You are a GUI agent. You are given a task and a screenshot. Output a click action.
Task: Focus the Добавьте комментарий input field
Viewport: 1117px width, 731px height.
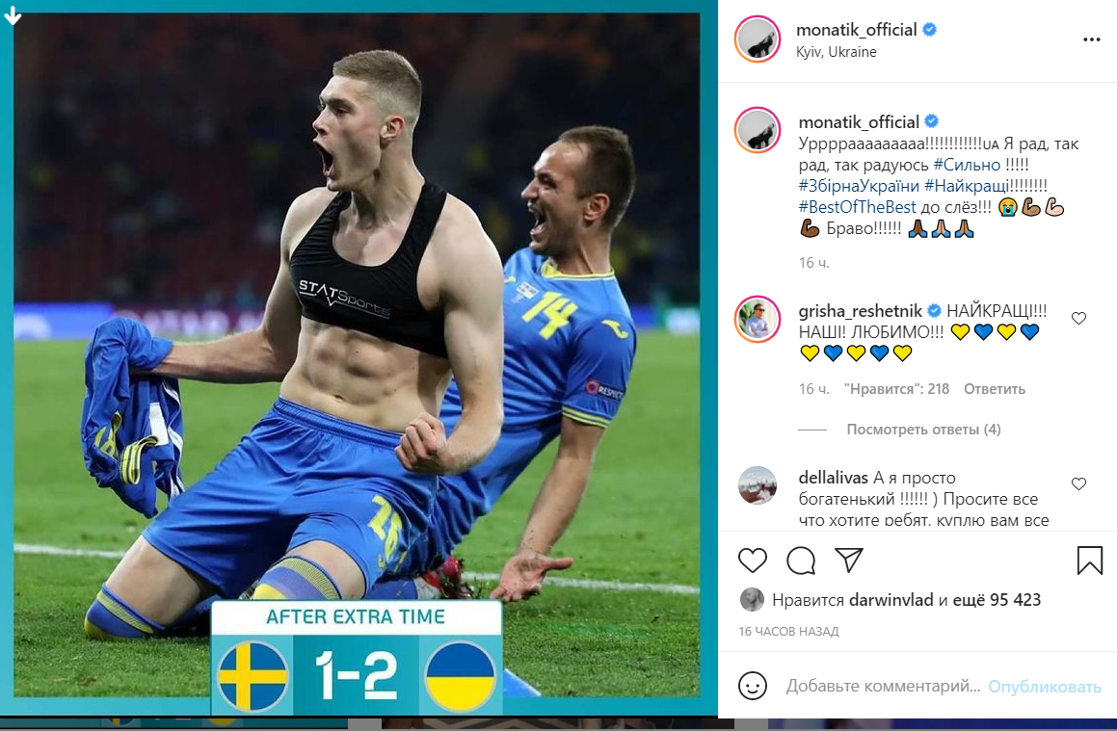(884, 686)
